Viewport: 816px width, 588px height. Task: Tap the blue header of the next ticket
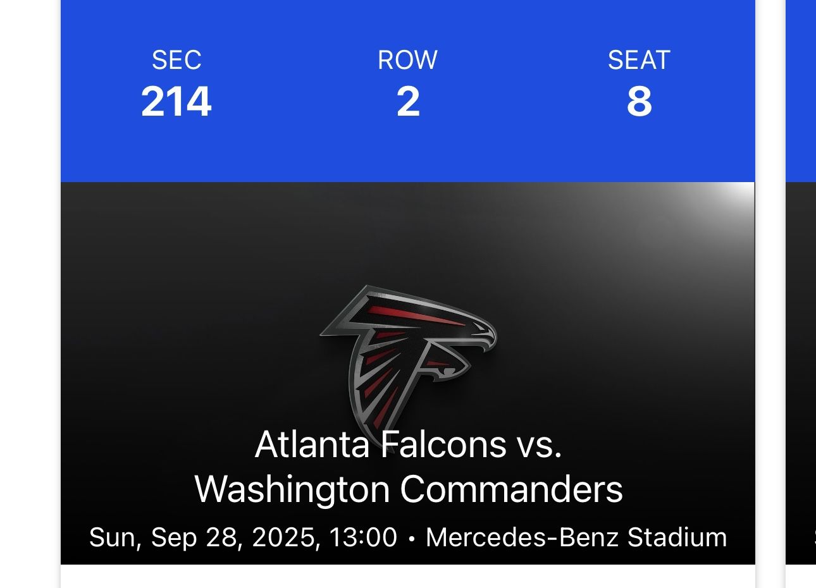coord(801,89)
